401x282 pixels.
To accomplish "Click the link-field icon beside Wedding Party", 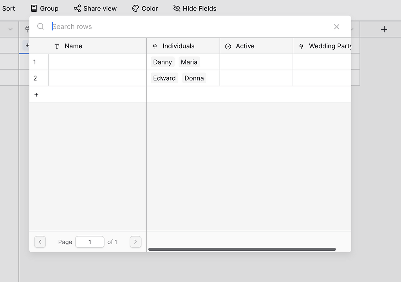I will click(301, 46).
